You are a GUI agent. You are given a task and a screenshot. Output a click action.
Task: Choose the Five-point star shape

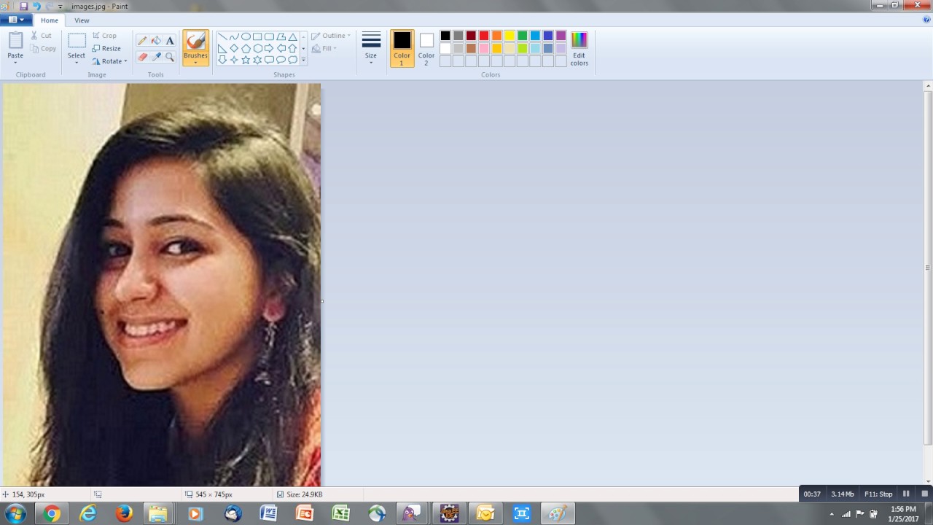click(246, 60)
